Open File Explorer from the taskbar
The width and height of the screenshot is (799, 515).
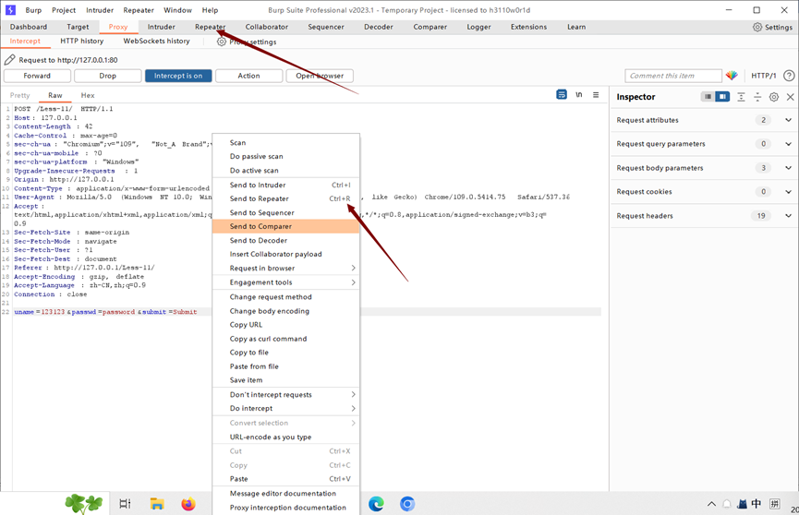pyautogui.click(x=157, y=504)
